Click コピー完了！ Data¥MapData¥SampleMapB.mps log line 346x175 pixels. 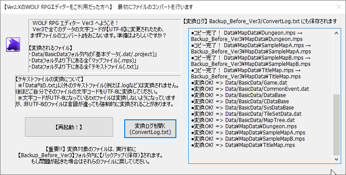(x=251, y=58)
